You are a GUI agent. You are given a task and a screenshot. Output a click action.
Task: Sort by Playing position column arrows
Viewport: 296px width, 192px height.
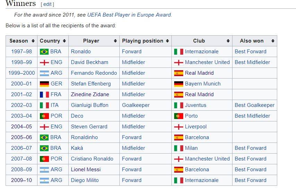click(x=168, y=41)
